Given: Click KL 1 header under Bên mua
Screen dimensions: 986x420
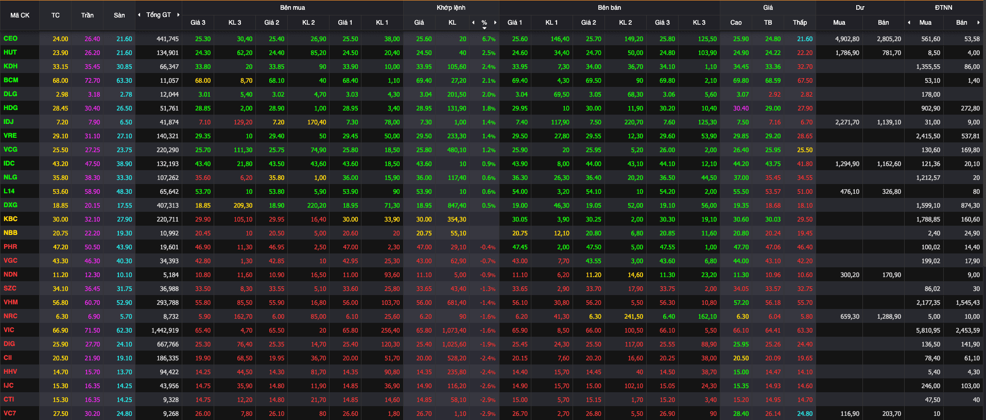Looking at the screenshot, I should point(382,23).
